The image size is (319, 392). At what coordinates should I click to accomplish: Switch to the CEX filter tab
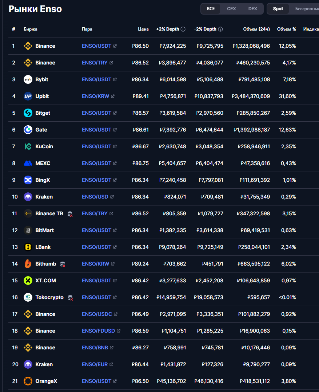(231, 9)
